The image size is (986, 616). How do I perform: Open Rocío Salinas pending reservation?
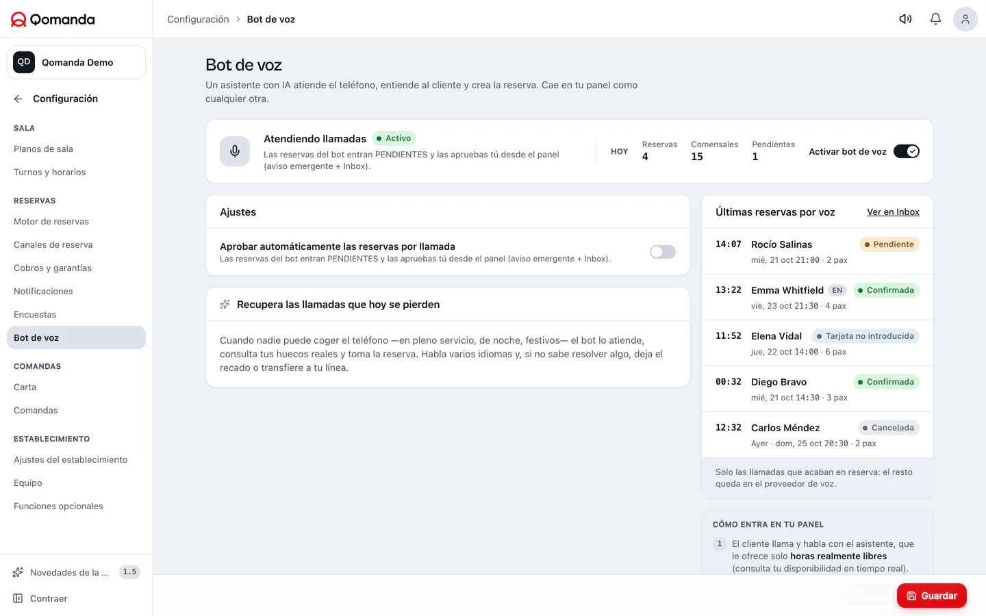818,251
